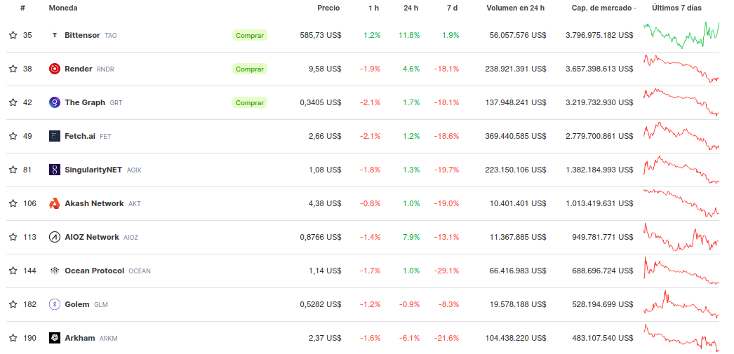
Task: Star Golem as a favorite
Action: coord(13,304)
